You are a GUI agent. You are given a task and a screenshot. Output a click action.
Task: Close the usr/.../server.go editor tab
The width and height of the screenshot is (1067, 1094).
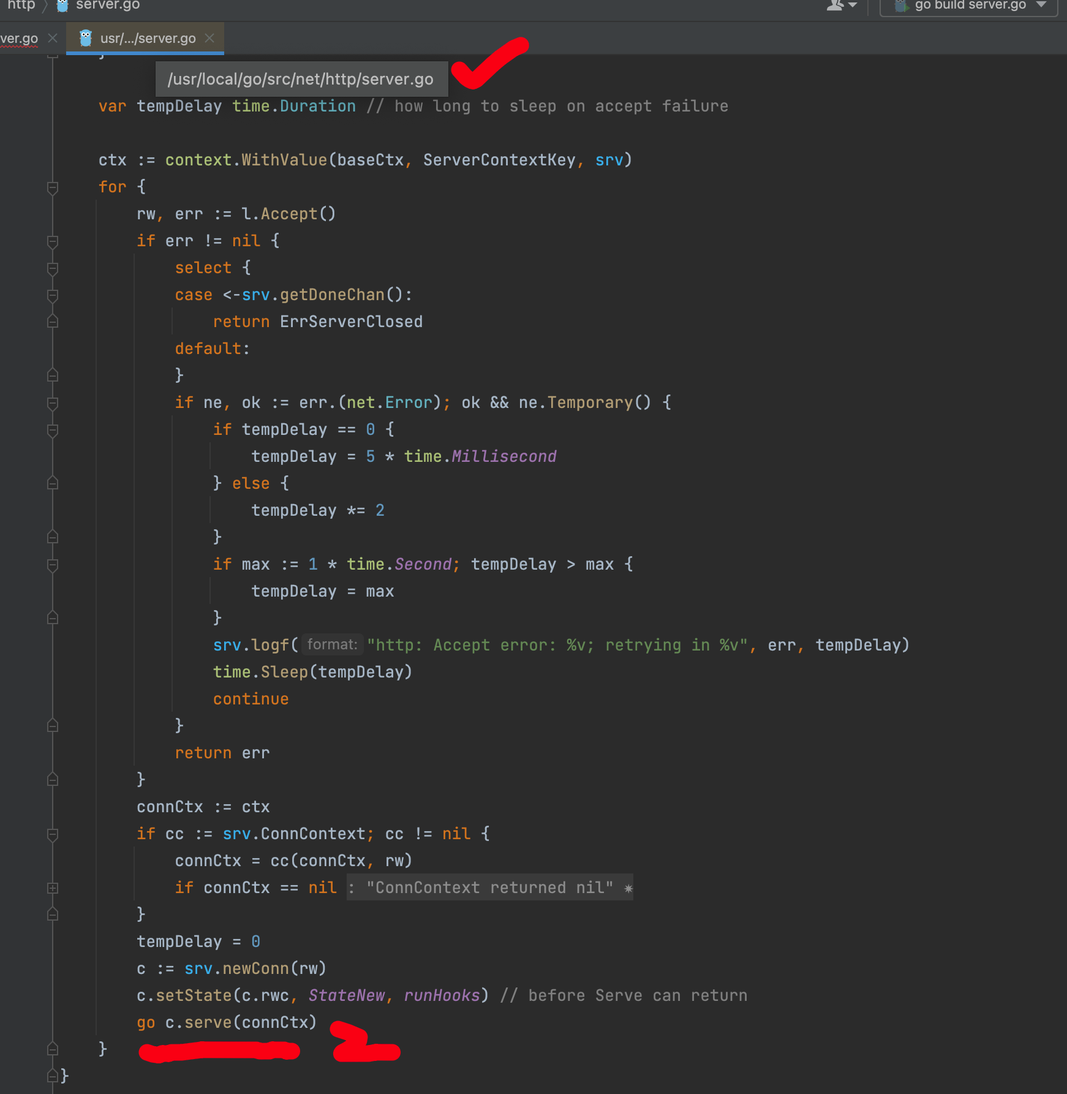209,38
